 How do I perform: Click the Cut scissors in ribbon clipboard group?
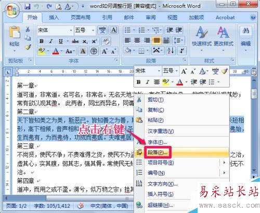click(28, 29)
